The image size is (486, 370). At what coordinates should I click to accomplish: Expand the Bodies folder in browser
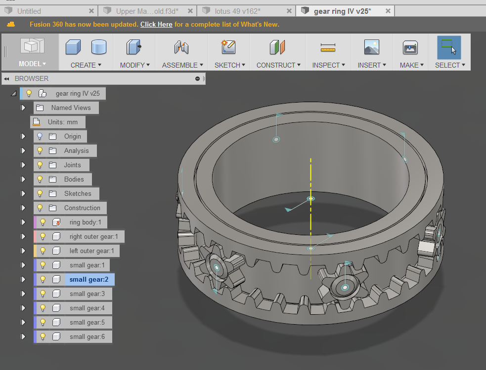tap(23, 179)
